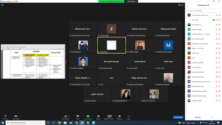Click the network icon in system tray
Viewport: 222px width, 125px height.
[x=204, y=123]
